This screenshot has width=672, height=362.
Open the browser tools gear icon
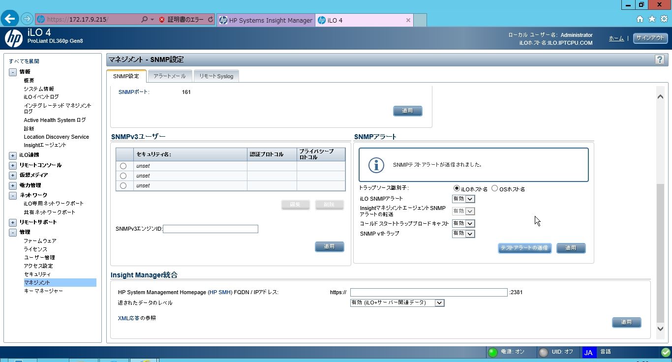tap(664, 19)
